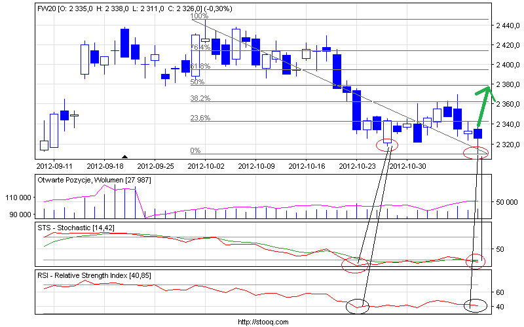The height and width of the screenshot is (327, 524).
Task: Click the 40 label on RSI axis
Action: pyautogui.click(x=500, y=307)
